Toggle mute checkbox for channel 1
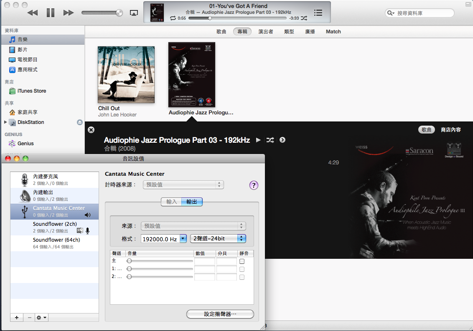The height and width of the screenshot is (331, 473). click(x=242, y=269)
